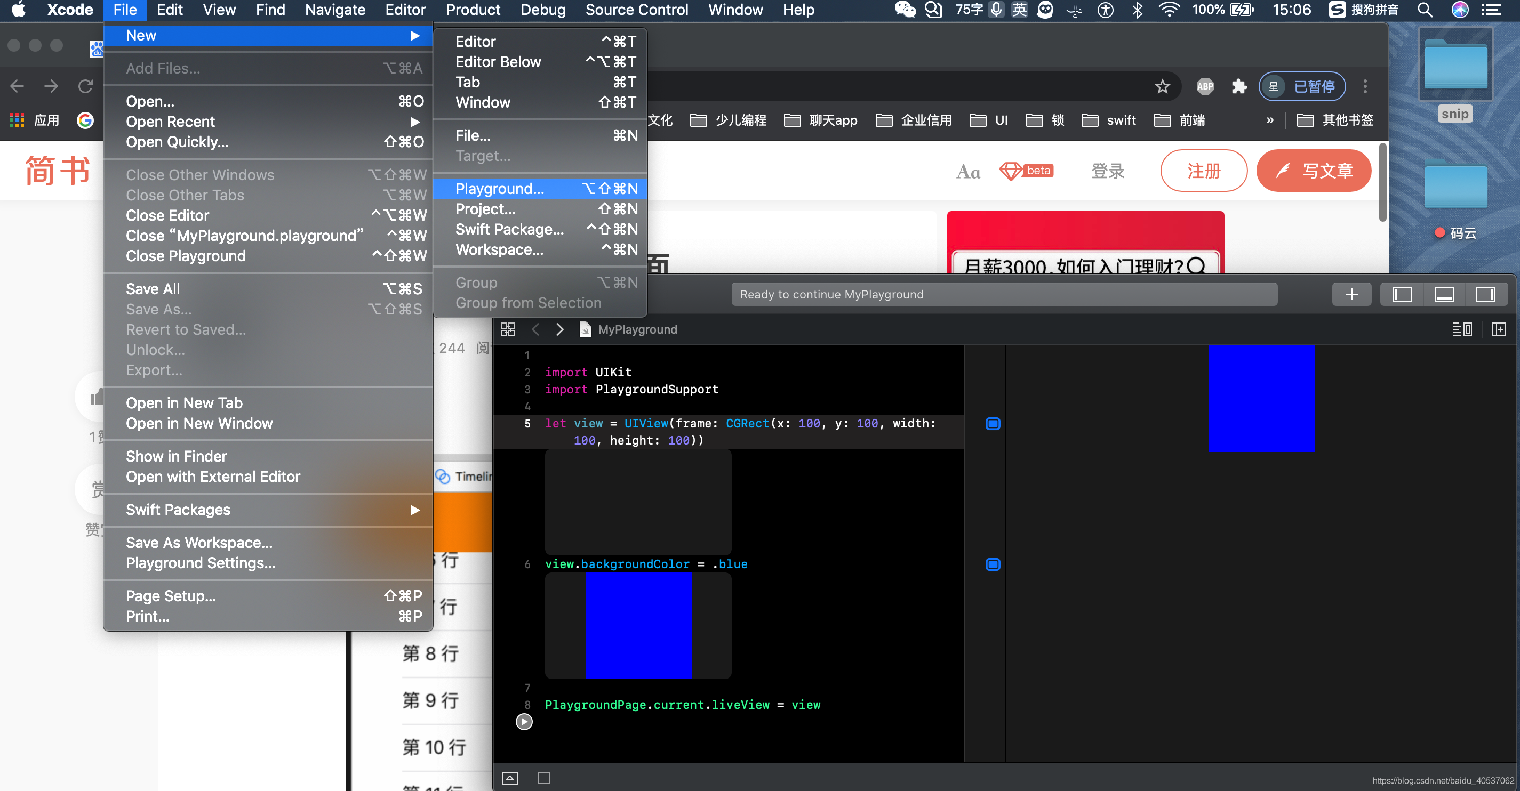The width and height of the screenshot is (1520, 791).
Task: Open Wi-Fi status menu
Action: pyautogui.click(x=1169, y=10)
